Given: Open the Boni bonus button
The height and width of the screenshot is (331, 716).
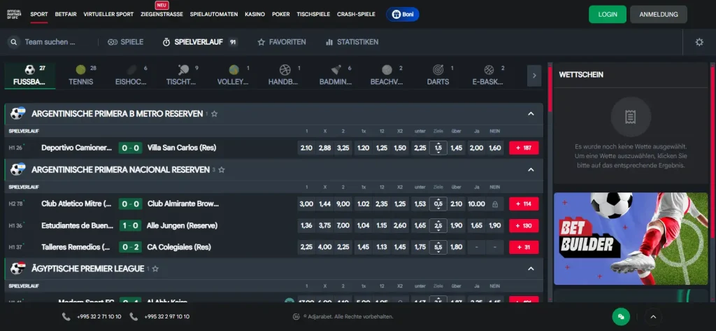Looking at the screenshot, I should point(403,14).
